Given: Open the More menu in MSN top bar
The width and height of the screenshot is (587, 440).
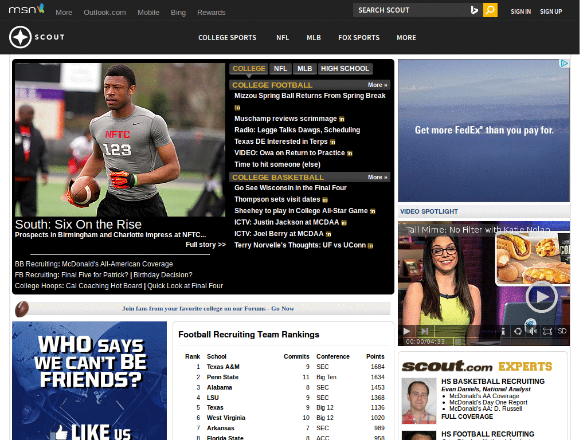Looking at the screenshot, I should (64, 13).
